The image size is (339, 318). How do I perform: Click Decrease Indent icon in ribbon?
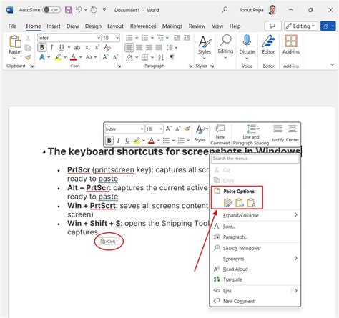(177, 38)
